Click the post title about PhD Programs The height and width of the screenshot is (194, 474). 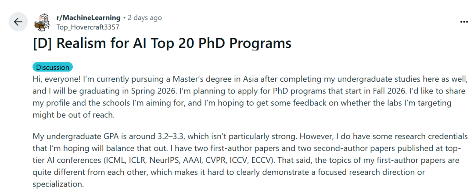162,43
